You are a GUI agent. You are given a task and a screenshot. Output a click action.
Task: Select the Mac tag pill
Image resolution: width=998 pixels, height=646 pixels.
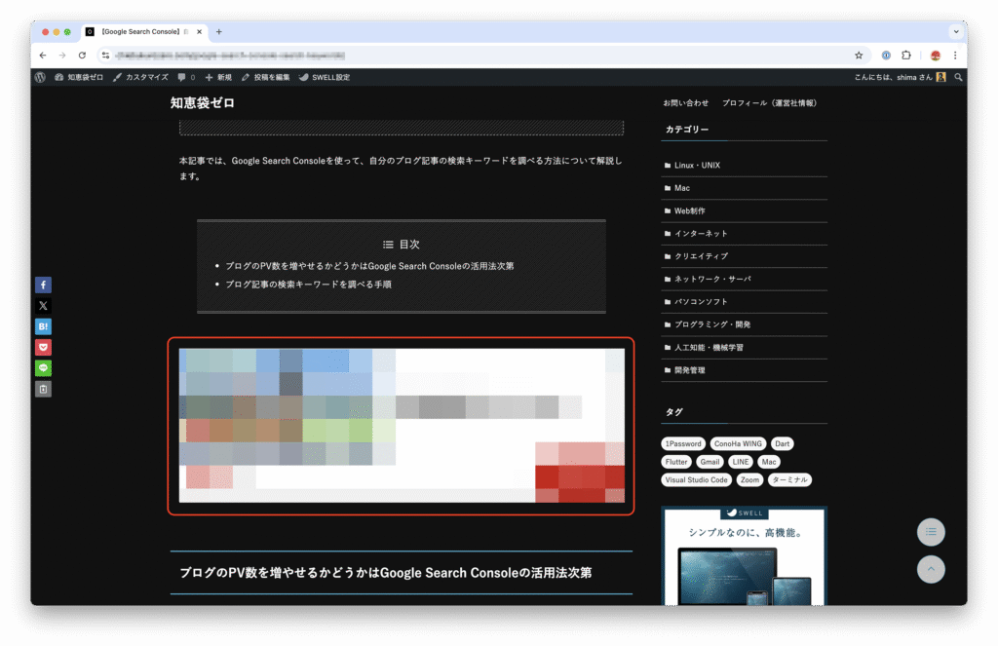pyautogui.click(x=769, y=462)
